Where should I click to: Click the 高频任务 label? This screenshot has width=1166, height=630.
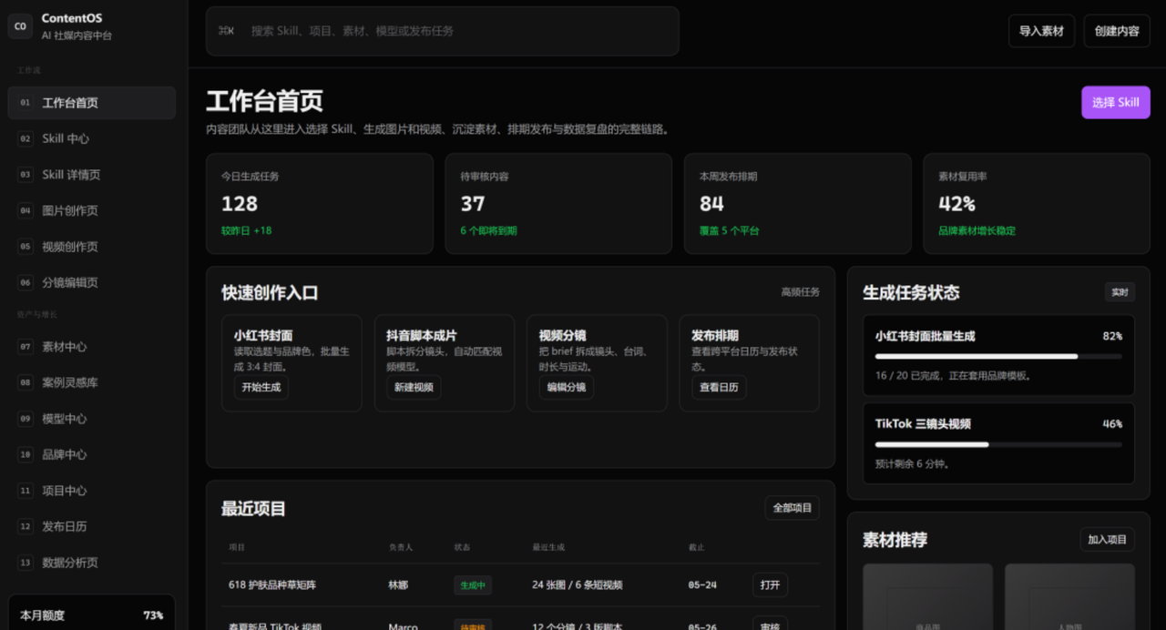(x=800, y=292)
